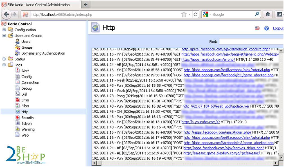Viewport: 284px width, 167px height.
Task: Open the Config log icon
Action: tap(17, 76)
